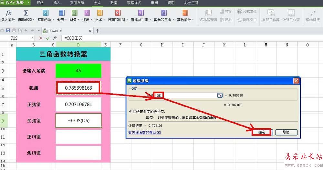
Task: Click the 确定 button in the dialog
Action: pyautogui.click(x=262, y=132)
